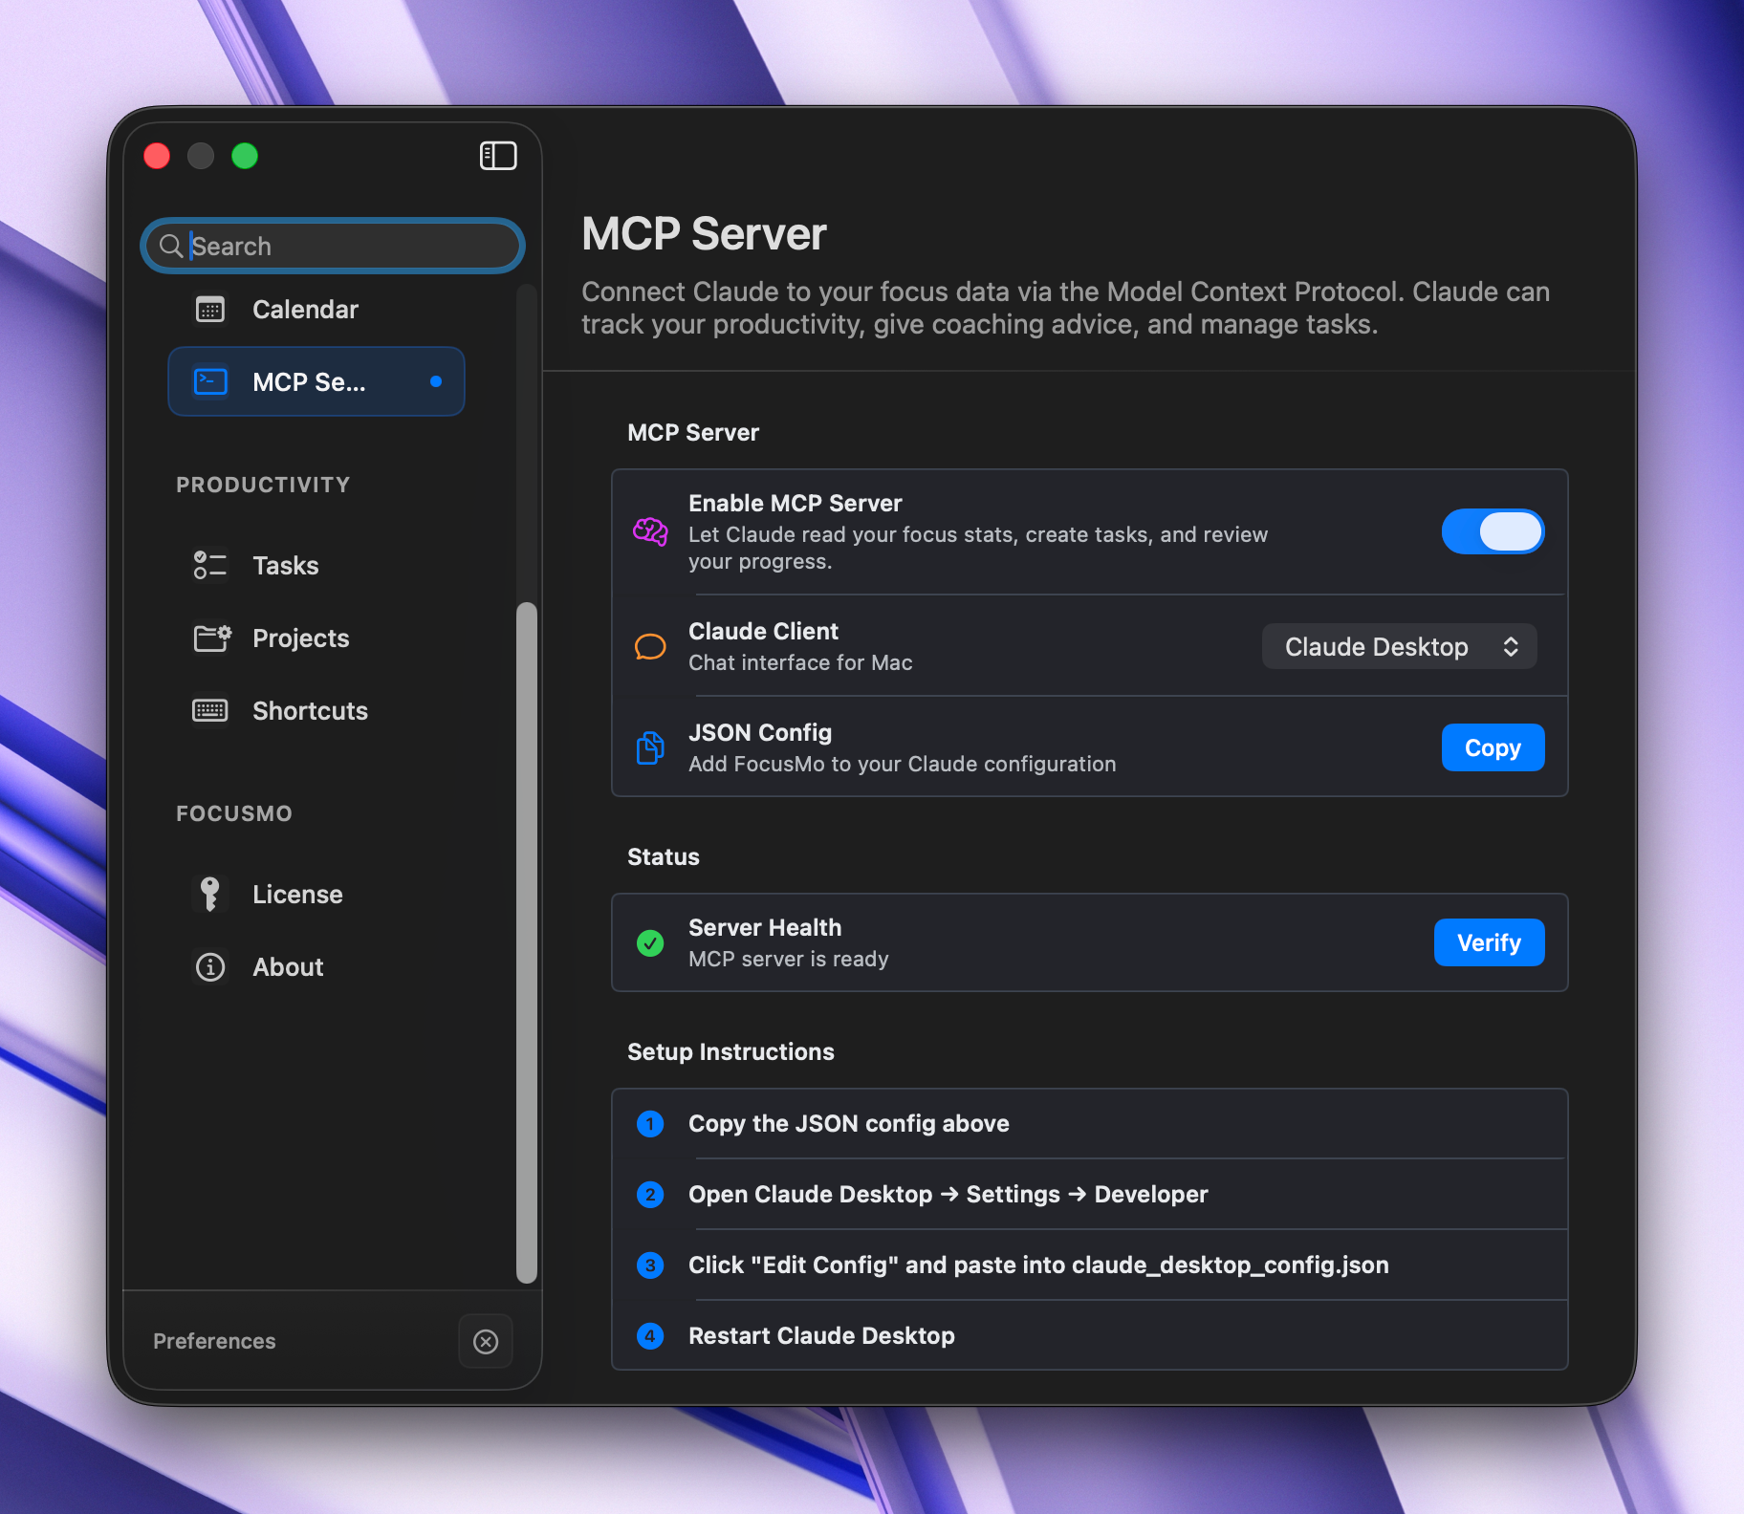
Task: Open About via the info icon
Action: (x=209, y=967)
